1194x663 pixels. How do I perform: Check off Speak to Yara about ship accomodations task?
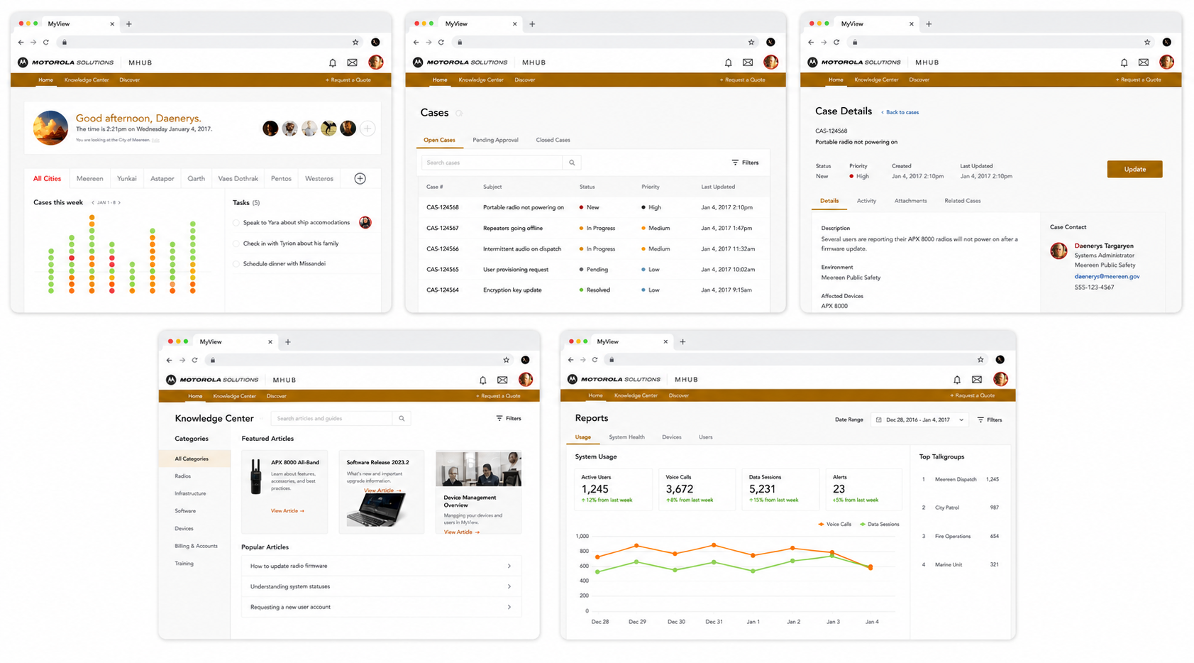tap(236, 223)
